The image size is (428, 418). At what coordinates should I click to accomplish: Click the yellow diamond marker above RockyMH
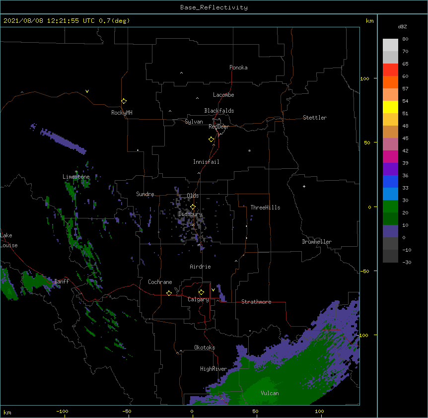point(124,101)
